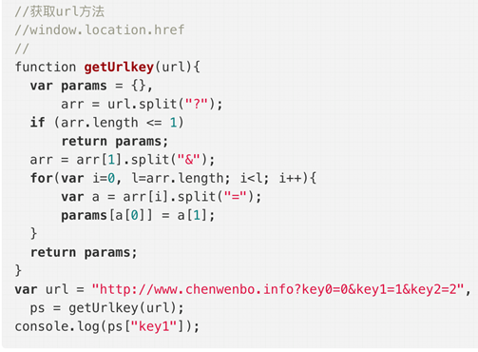Click the "?" string in url.split
The image size is (478, 352).
click(197, 104)
